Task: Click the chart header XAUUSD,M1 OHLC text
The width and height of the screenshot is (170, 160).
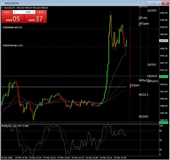Action: coord(26,8)
